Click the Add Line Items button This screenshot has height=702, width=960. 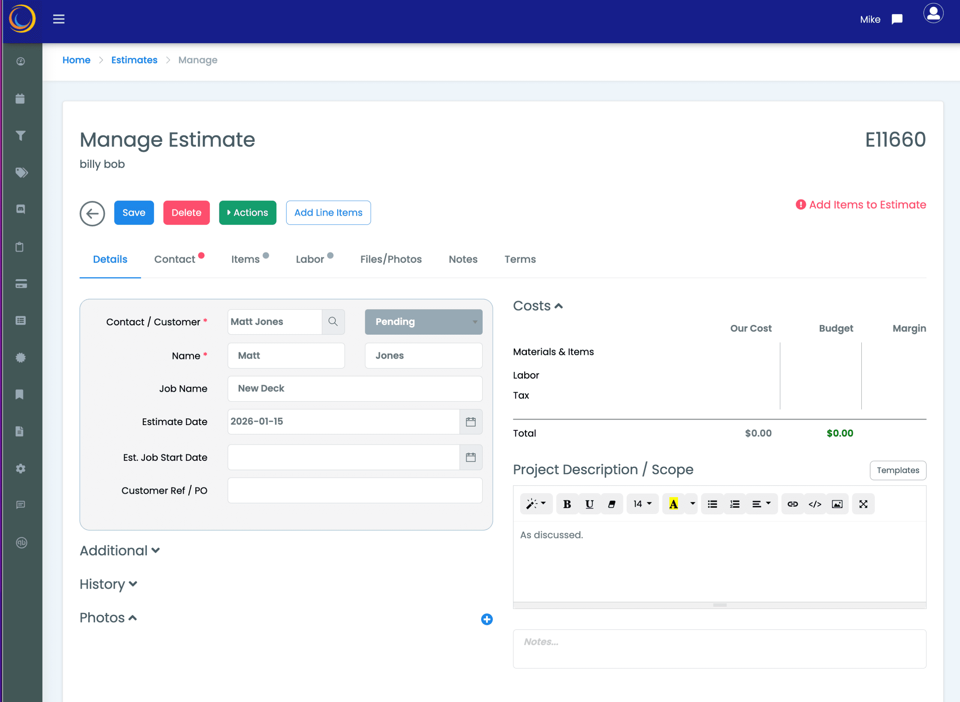tap(328, 212)
